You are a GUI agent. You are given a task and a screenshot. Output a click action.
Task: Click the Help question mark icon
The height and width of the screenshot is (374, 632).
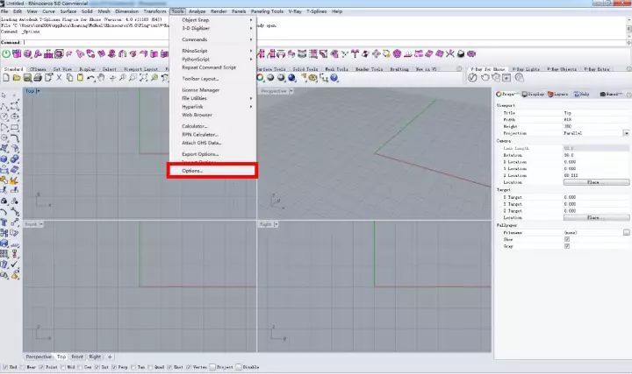(x=334, y=78)
